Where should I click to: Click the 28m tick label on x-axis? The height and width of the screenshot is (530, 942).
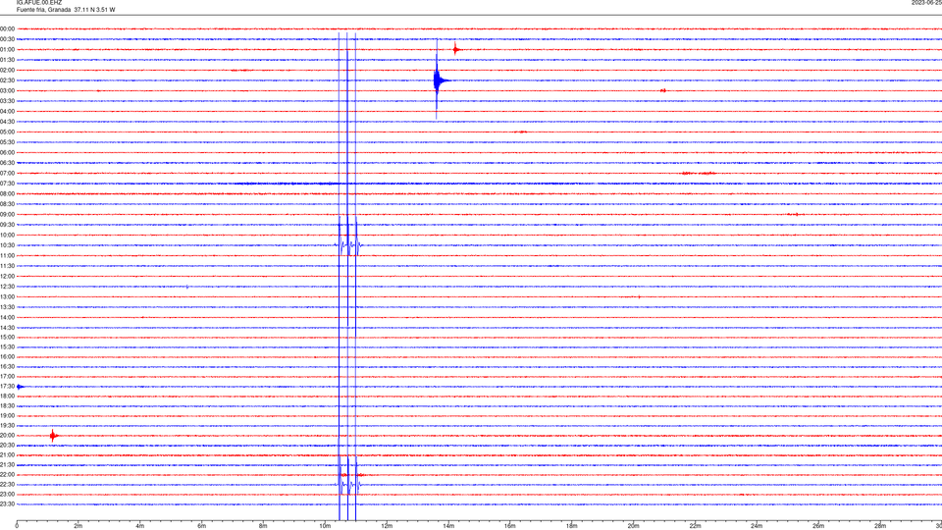[x=880, y=526]
